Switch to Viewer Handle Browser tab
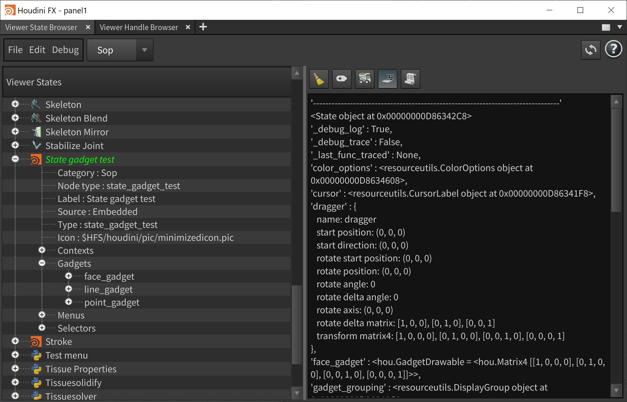The image size is (627, 402). pos(139,27)
